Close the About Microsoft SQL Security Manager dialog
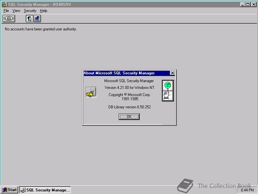This screenshot has height=194, width=258. coord(172,73)
